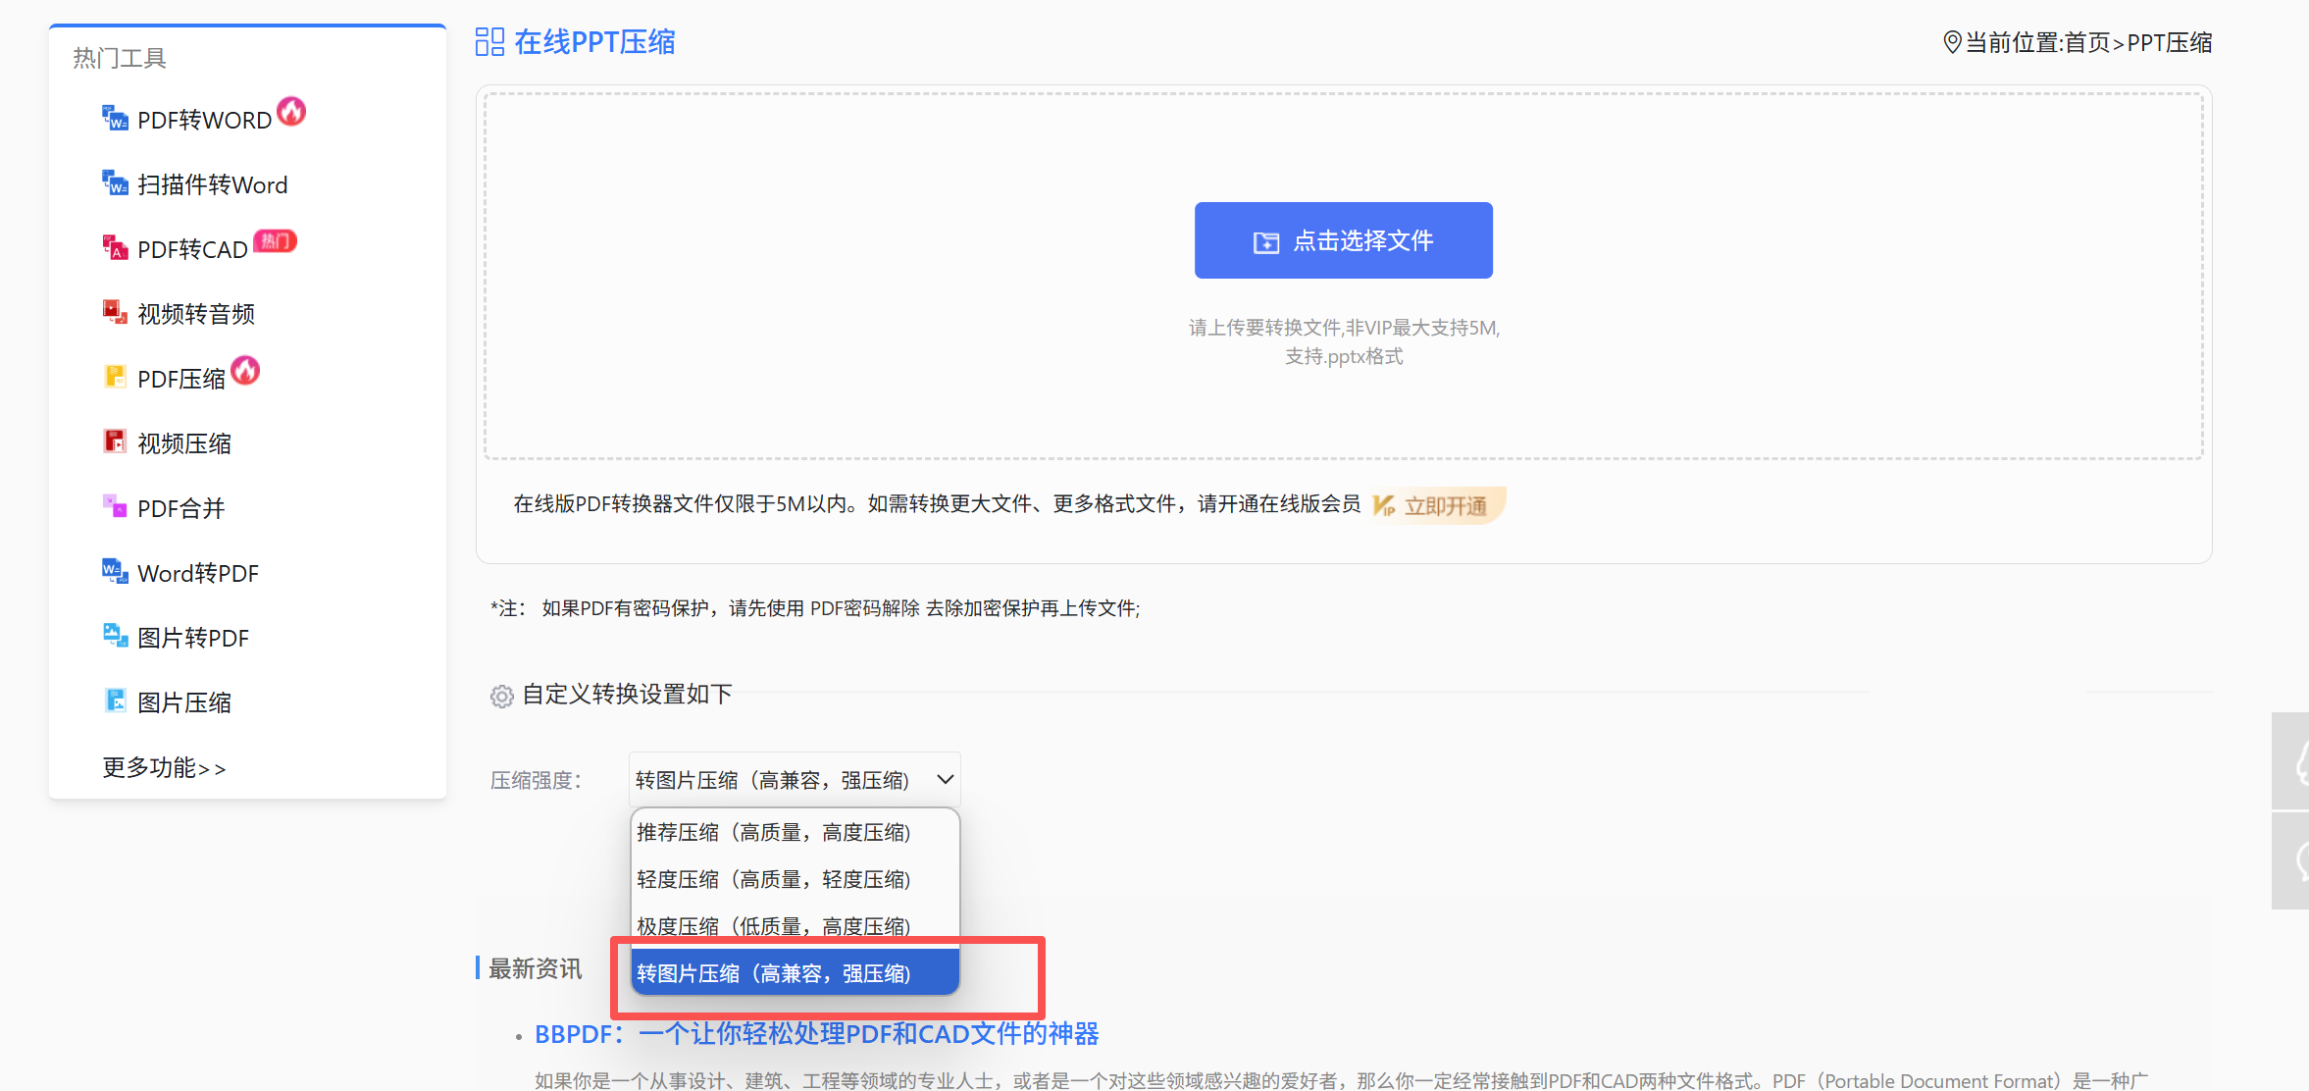Open the 压缩强度 dropdown box

775,780
